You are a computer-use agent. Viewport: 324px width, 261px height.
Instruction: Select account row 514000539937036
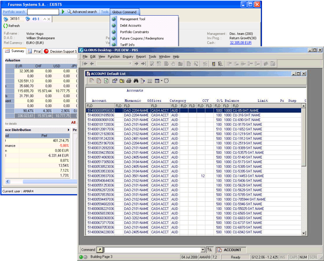coord(193,176)
